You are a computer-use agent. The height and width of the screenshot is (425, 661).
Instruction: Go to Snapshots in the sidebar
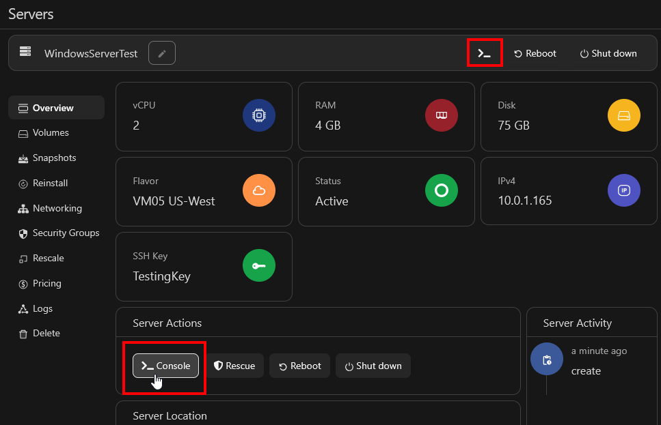click(x=54, y=158)
